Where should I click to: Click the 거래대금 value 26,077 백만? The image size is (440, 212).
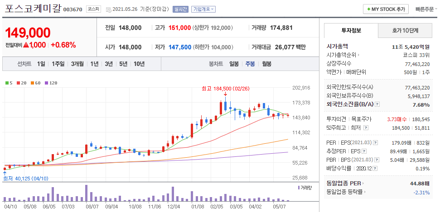point(290,47)
